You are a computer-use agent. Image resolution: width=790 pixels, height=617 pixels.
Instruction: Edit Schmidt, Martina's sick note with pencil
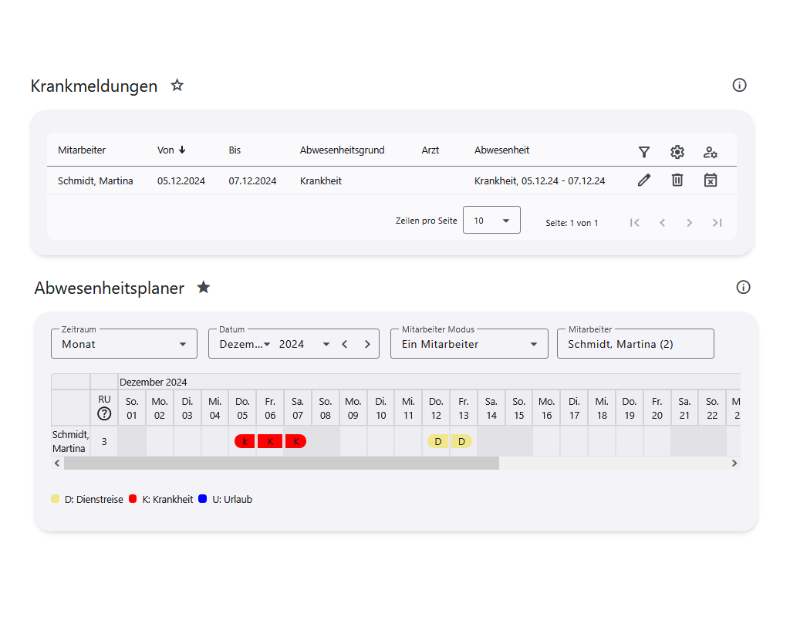click(x=644, y=180)
